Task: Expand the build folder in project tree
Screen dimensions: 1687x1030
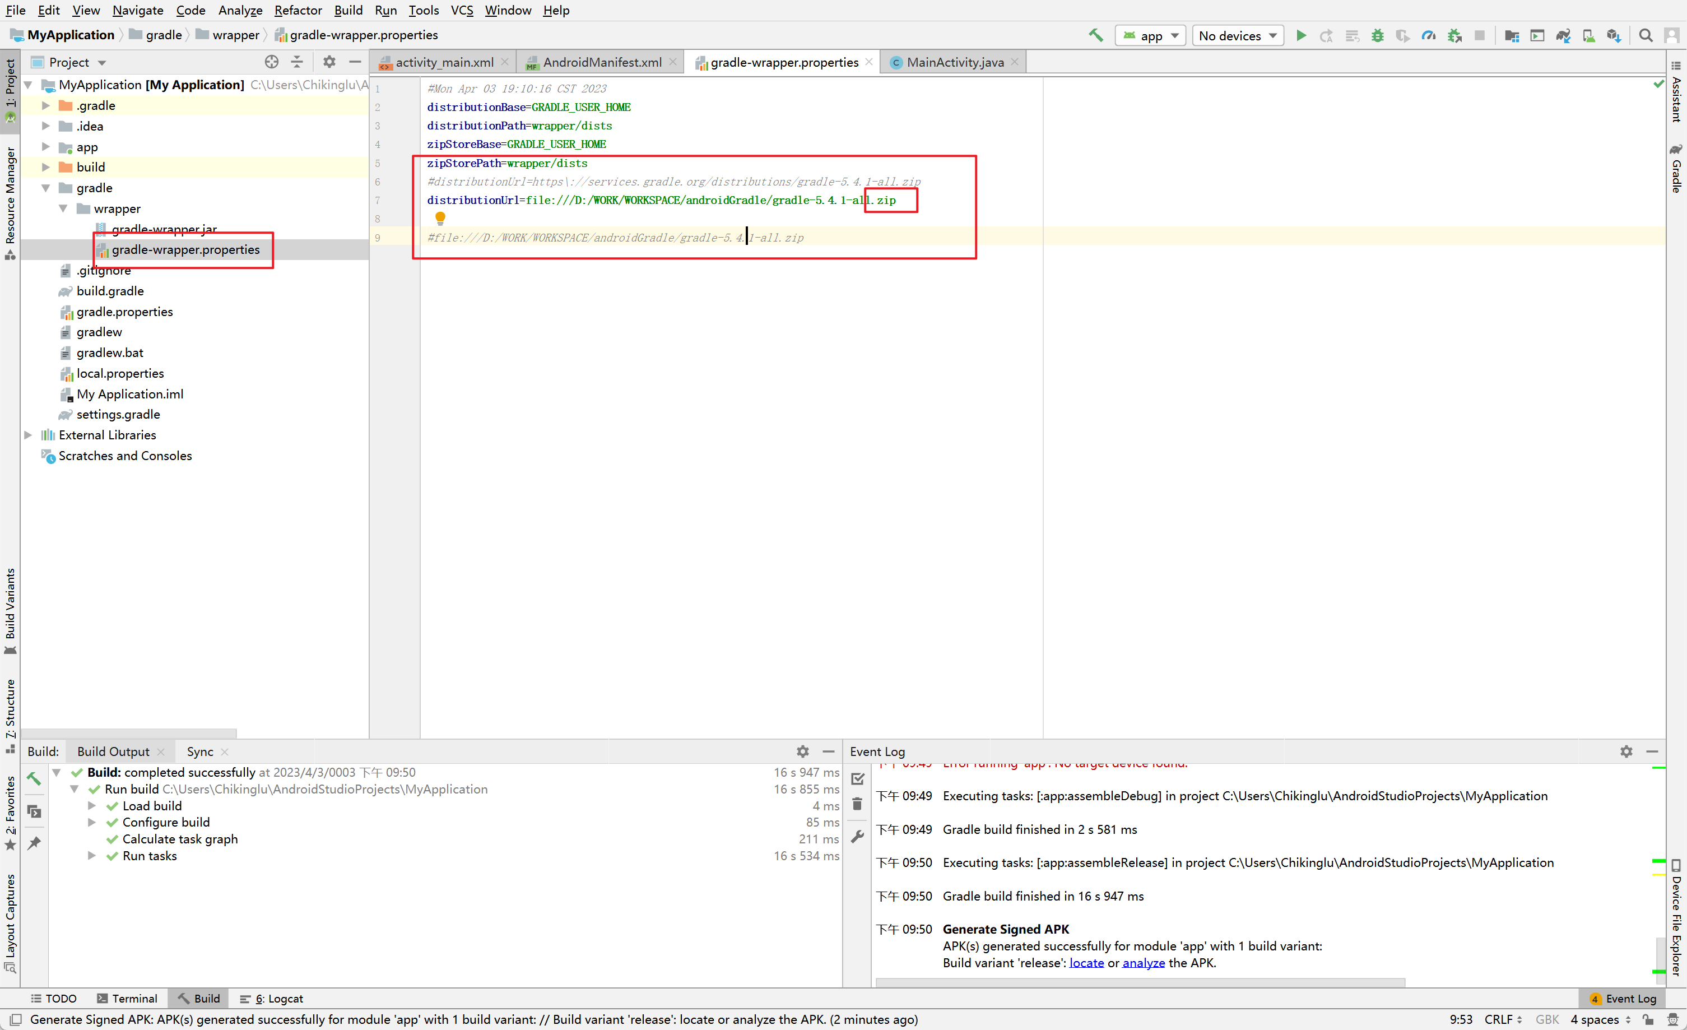Action: [46, 168]
